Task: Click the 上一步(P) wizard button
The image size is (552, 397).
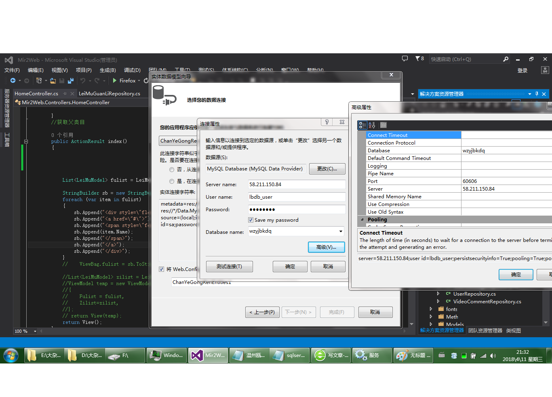Action: (262, 312)
